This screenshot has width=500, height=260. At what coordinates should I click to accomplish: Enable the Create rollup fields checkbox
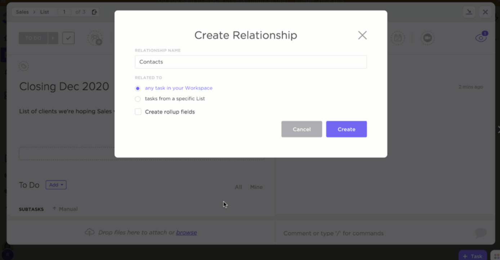click(x=138, y=112)
